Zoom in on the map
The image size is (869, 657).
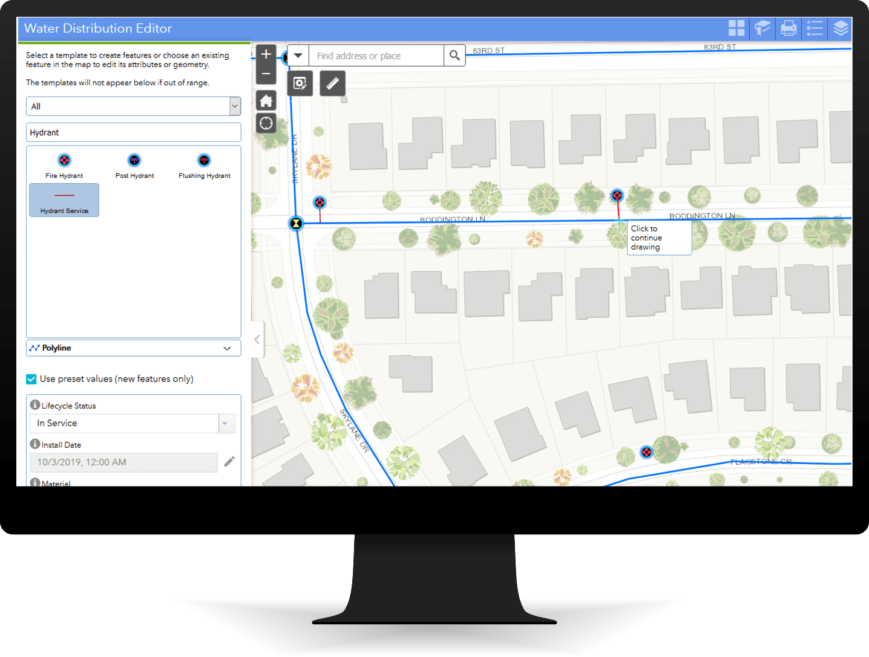pos(266,54)
